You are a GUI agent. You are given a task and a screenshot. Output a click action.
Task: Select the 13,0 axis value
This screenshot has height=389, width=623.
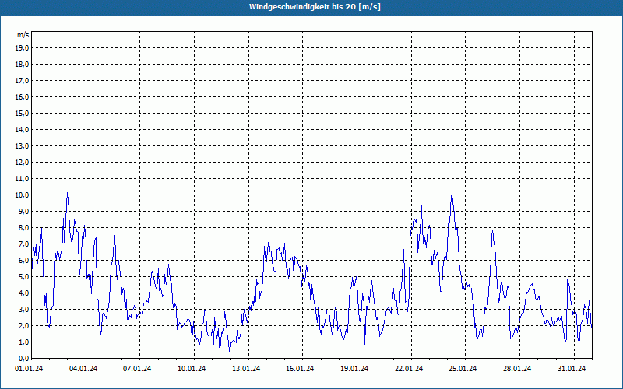coord(22,145)
